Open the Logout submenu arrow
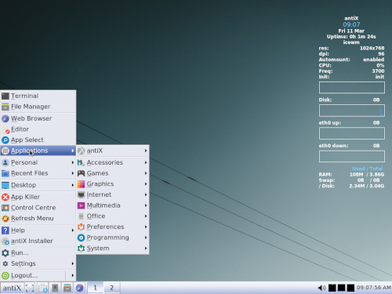392x294 pixels. point(72,275)
